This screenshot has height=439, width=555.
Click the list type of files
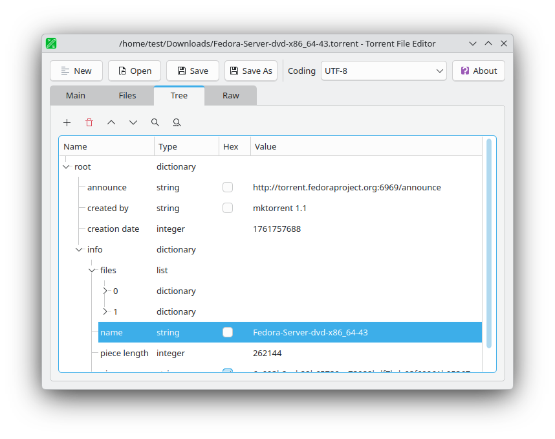(162, 271)
